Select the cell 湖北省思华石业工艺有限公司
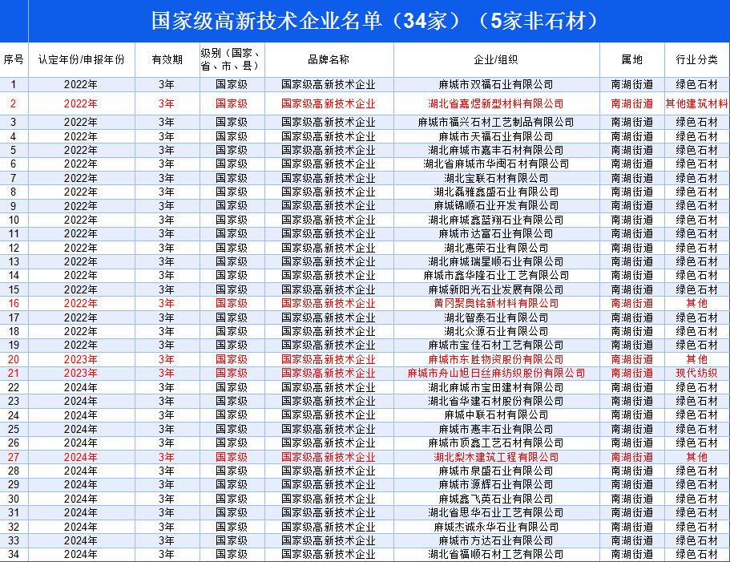The image size is (730, 562). 496,512
